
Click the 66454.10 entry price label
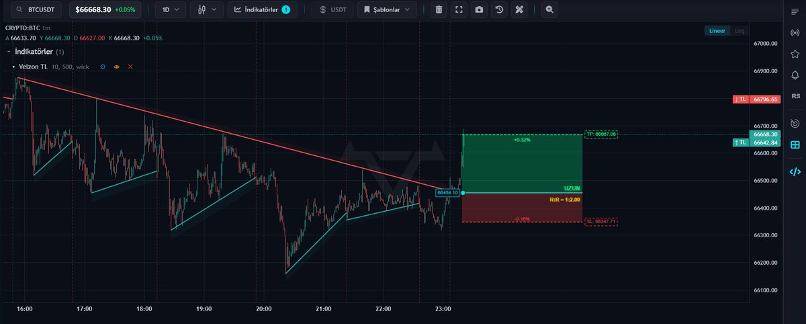pyautogui.click(x=447, y=193)
